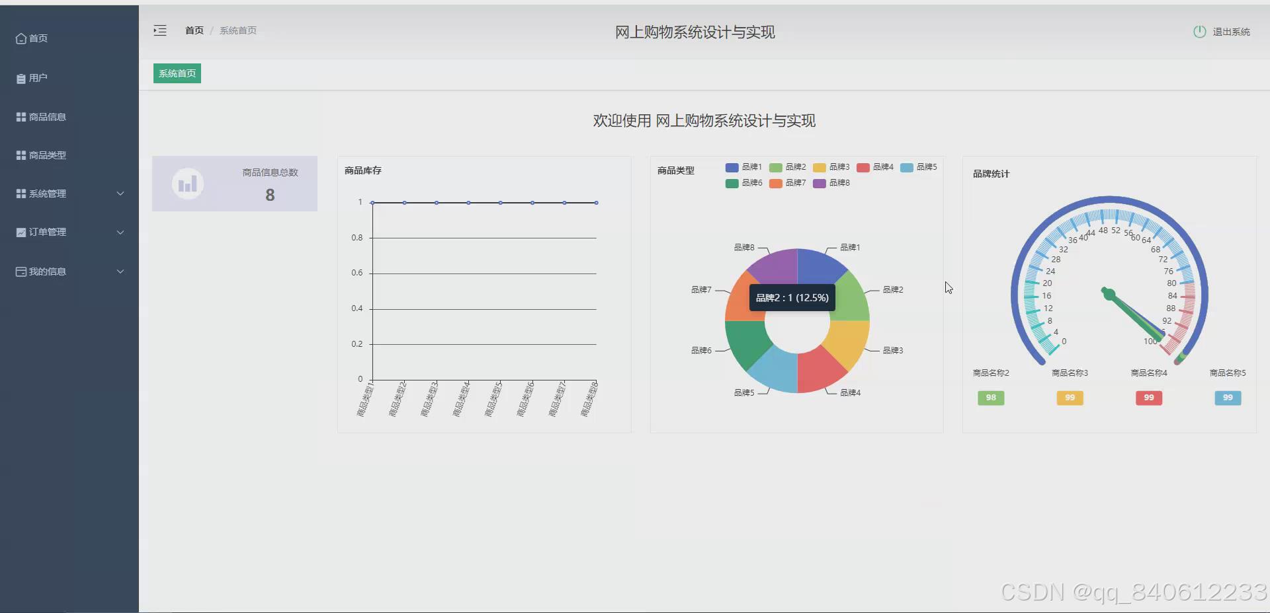This screenshot has width=1270, height=613.
Task: Open 首页 from the breadcrumb
Action: coord(194,30)
